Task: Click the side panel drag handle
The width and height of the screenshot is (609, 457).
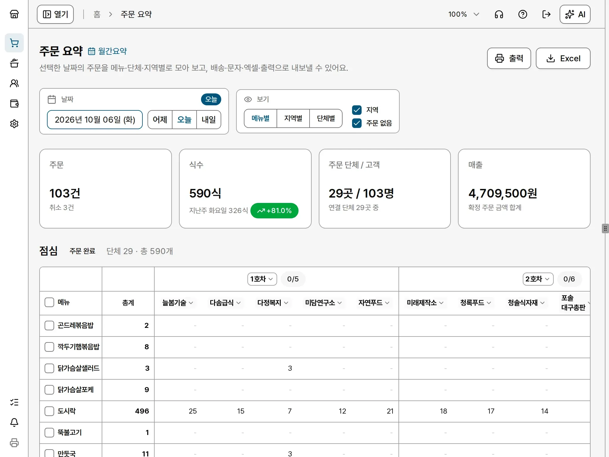Action: click(605, 228)
